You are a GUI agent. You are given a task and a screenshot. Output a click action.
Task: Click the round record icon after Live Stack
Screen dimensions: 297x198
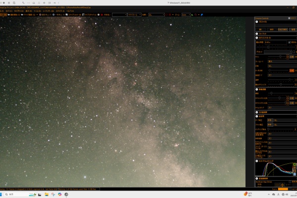99,15
